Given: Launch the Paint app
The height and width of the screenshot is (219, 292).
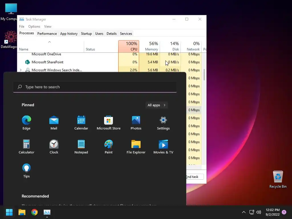Looking at the screenshot, I should (x=109, y=147).
